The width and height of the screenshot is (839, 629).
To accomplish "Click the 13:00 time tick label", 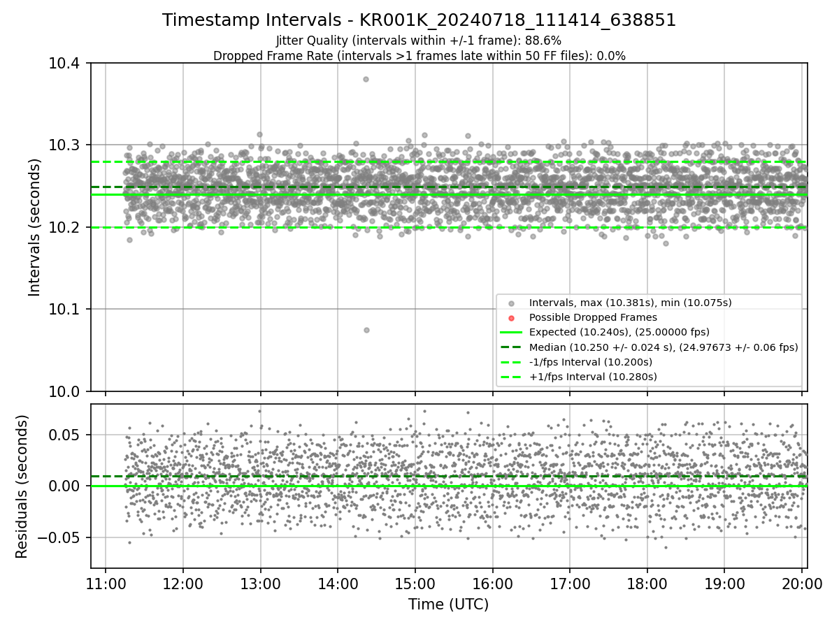I will point(261,583).
